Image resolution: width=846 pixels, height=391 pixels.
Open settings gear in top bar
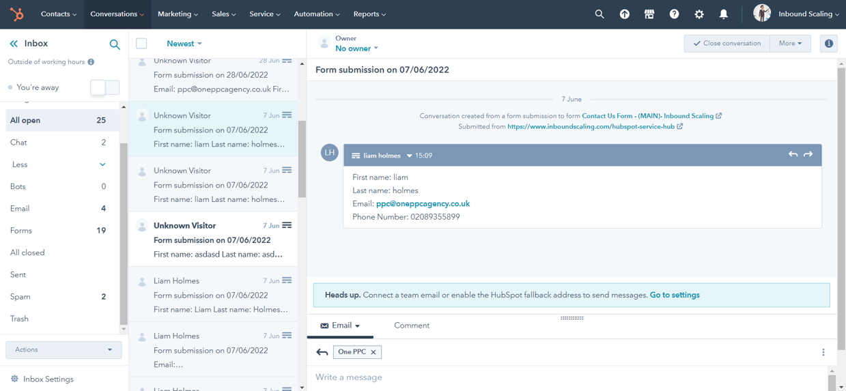click(x=699, y=14)
